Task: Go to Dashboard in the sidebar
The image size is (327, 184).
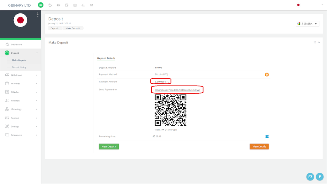Action: [x=20, y=44]
